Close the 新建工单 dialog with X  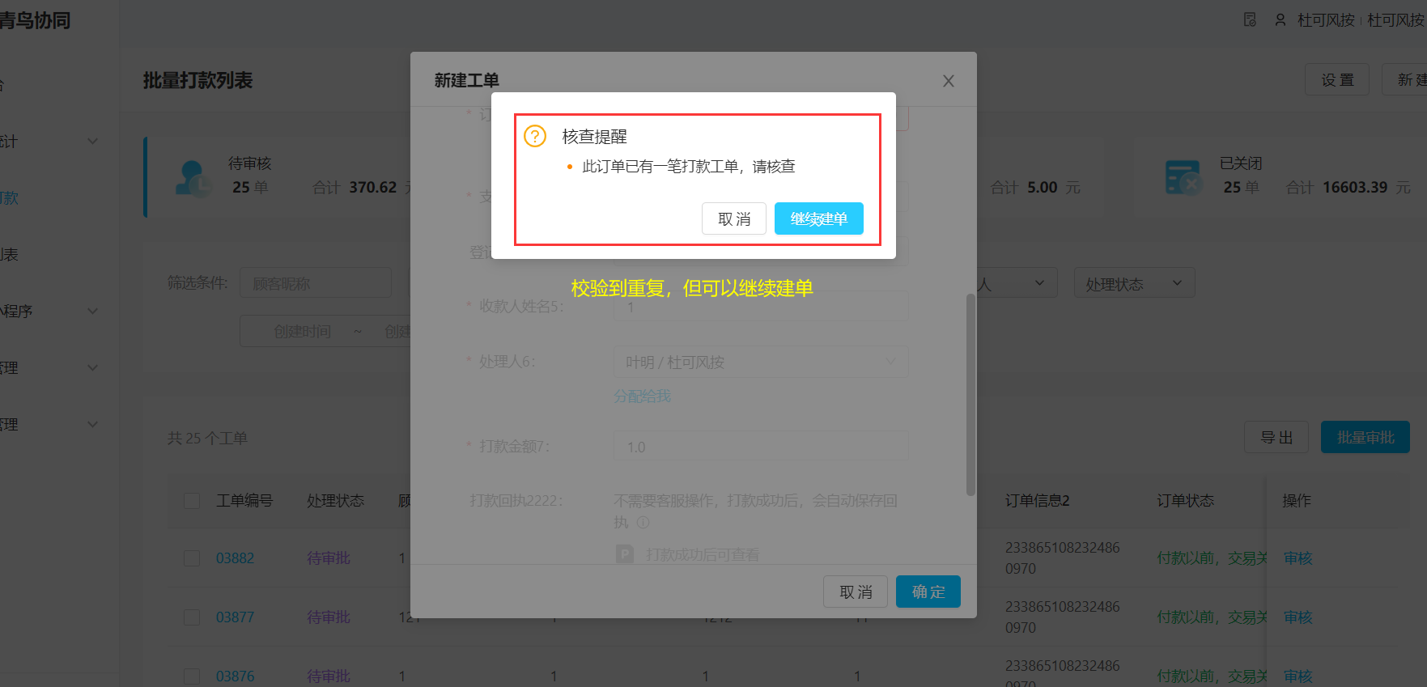click(x=949, y=81)
